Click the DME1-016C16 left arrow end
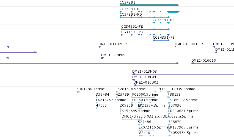The width and height of the screenshot is (234, 137). tap(193, 63)
